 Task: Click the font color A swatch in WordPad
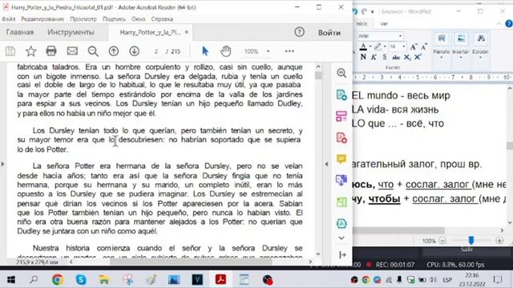(363, 46)
